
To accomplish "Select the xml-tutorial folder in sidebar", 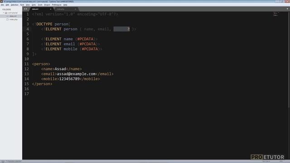I will point(13,13).
